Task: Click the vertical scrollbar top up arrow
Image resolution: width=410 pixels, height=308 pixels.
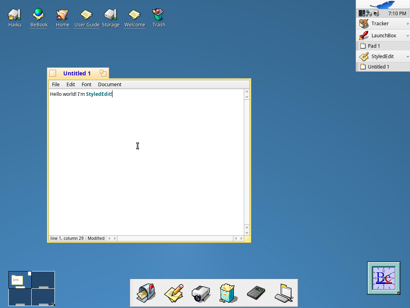Action: [247, 91]
